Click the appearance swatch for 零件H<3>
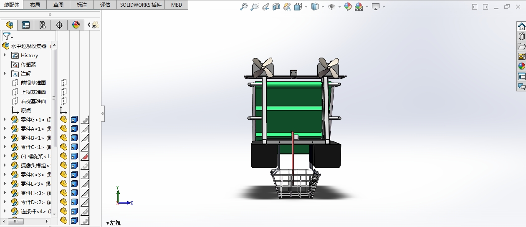This screenshot has width=526, height=227. tap(85, 193)
